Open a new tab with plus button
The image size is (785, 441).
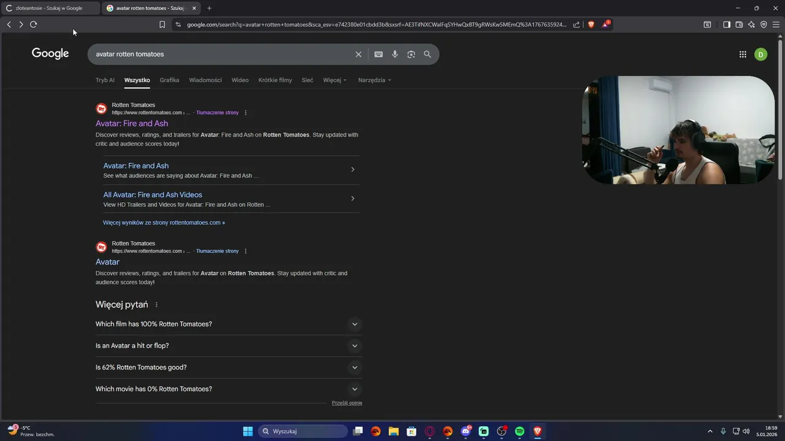209,8
